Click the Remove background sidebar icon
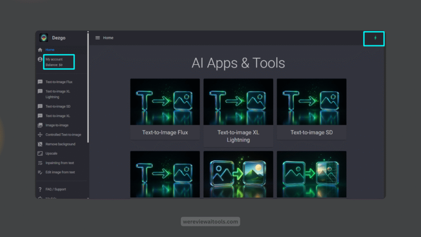 click(40, 144)
